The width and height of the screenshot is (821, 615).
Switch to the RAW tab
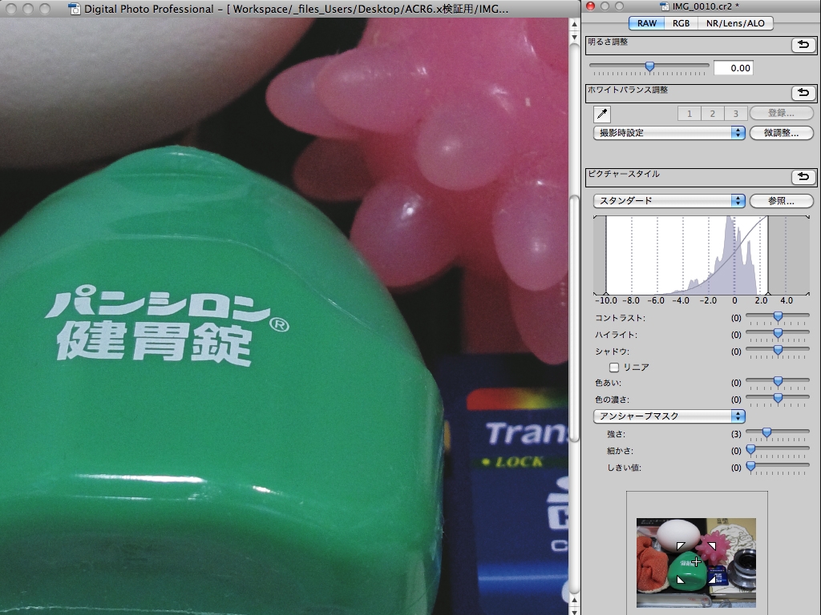click(647, 23)
